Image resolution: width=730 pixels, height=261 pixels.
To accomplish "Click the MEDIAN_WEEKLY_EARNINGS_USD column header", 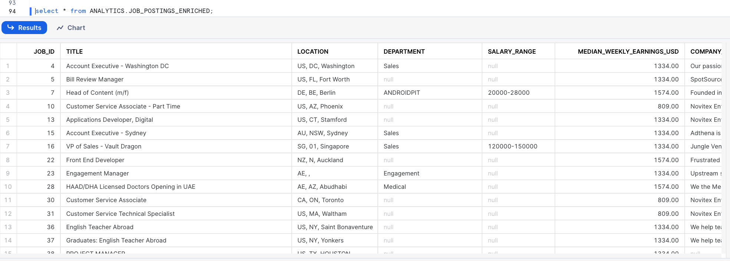I will pyautogui.click(x=628, y=51).
